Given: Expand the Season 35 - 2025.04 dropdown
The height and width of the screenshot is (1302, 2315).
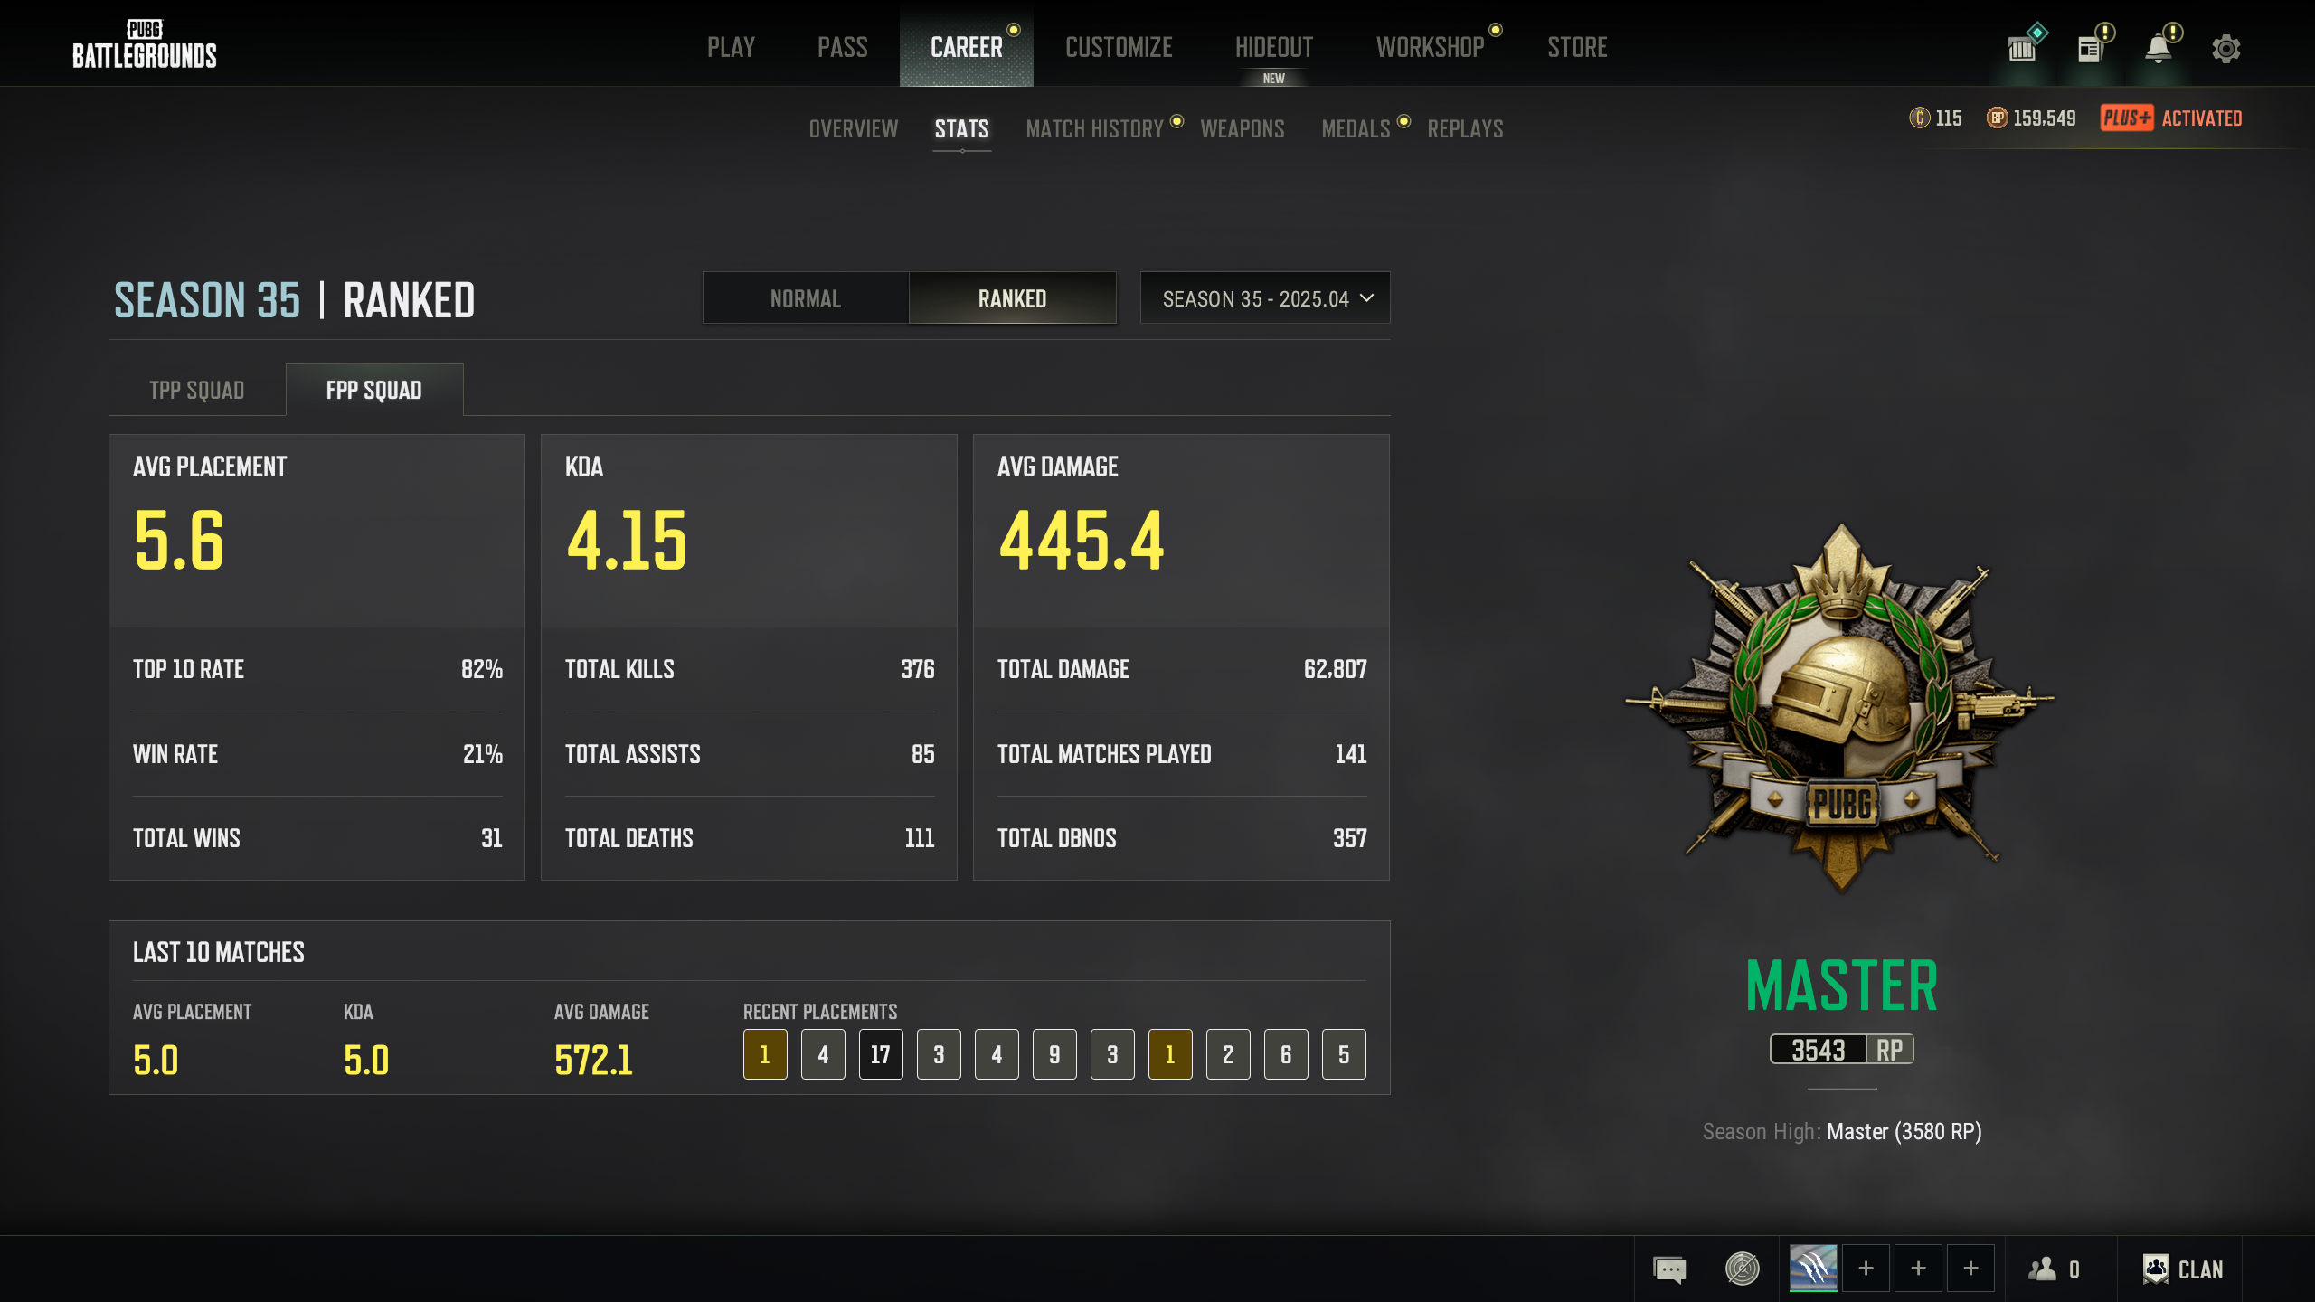Looking at the screenshot, I should click(1265, 298).
